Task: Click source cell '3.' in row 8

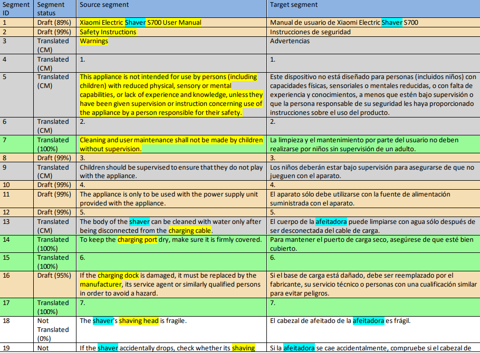Action: [x=171, y=158]
